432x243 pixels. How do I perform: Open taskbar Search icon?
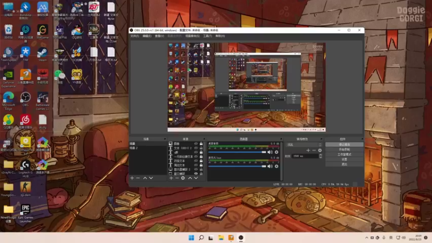(201, 238)
